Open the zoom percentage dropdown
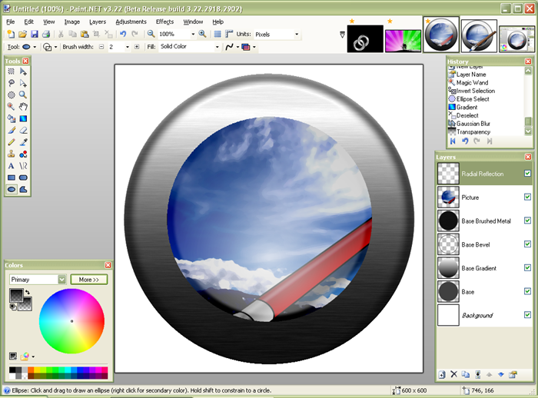 (193, 34)
